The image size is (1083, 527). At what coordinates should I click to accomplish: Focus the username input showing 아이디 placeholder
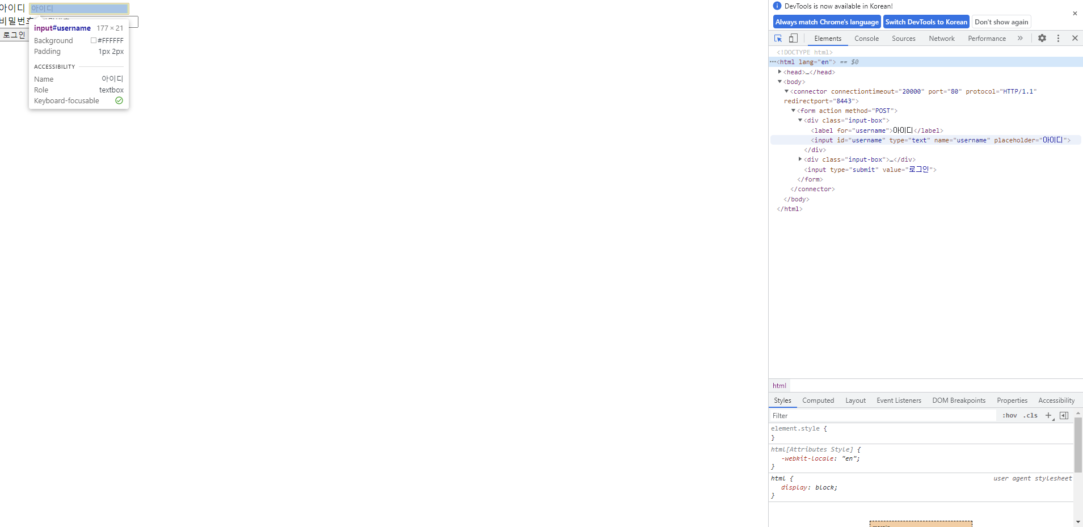click(79, 8)
